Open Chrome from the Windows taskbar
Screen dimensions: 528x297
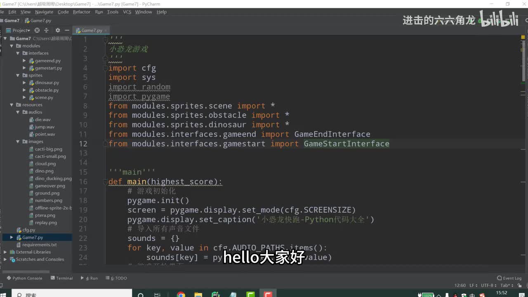(181, 295)
